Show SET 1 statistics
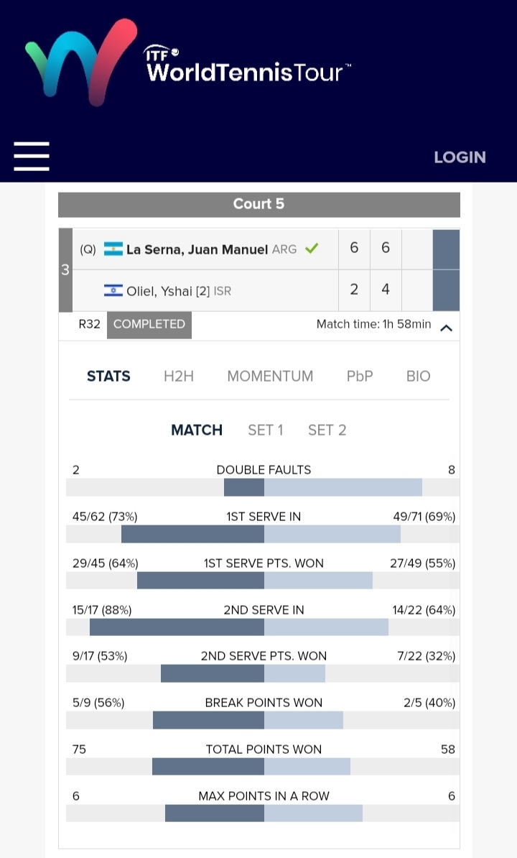The image size is (517, 858). (265, 430)
